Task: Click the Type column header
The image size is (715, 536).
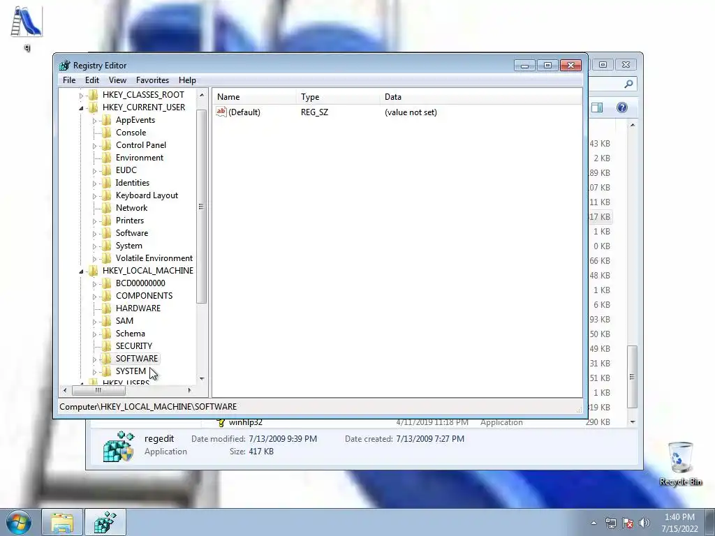Action: coord(338,96)
